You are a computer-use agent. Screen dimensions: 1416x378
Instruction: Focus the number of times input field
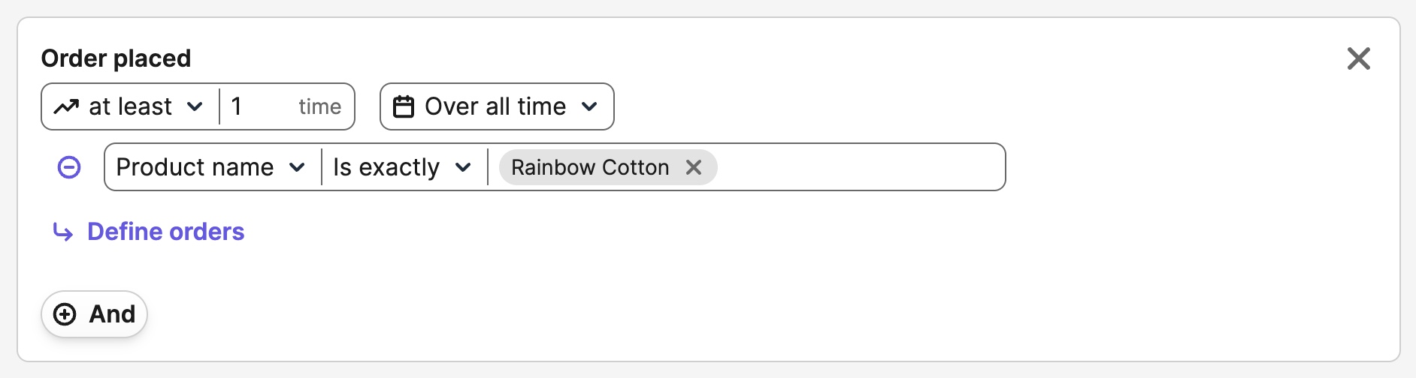coord(259,106)
